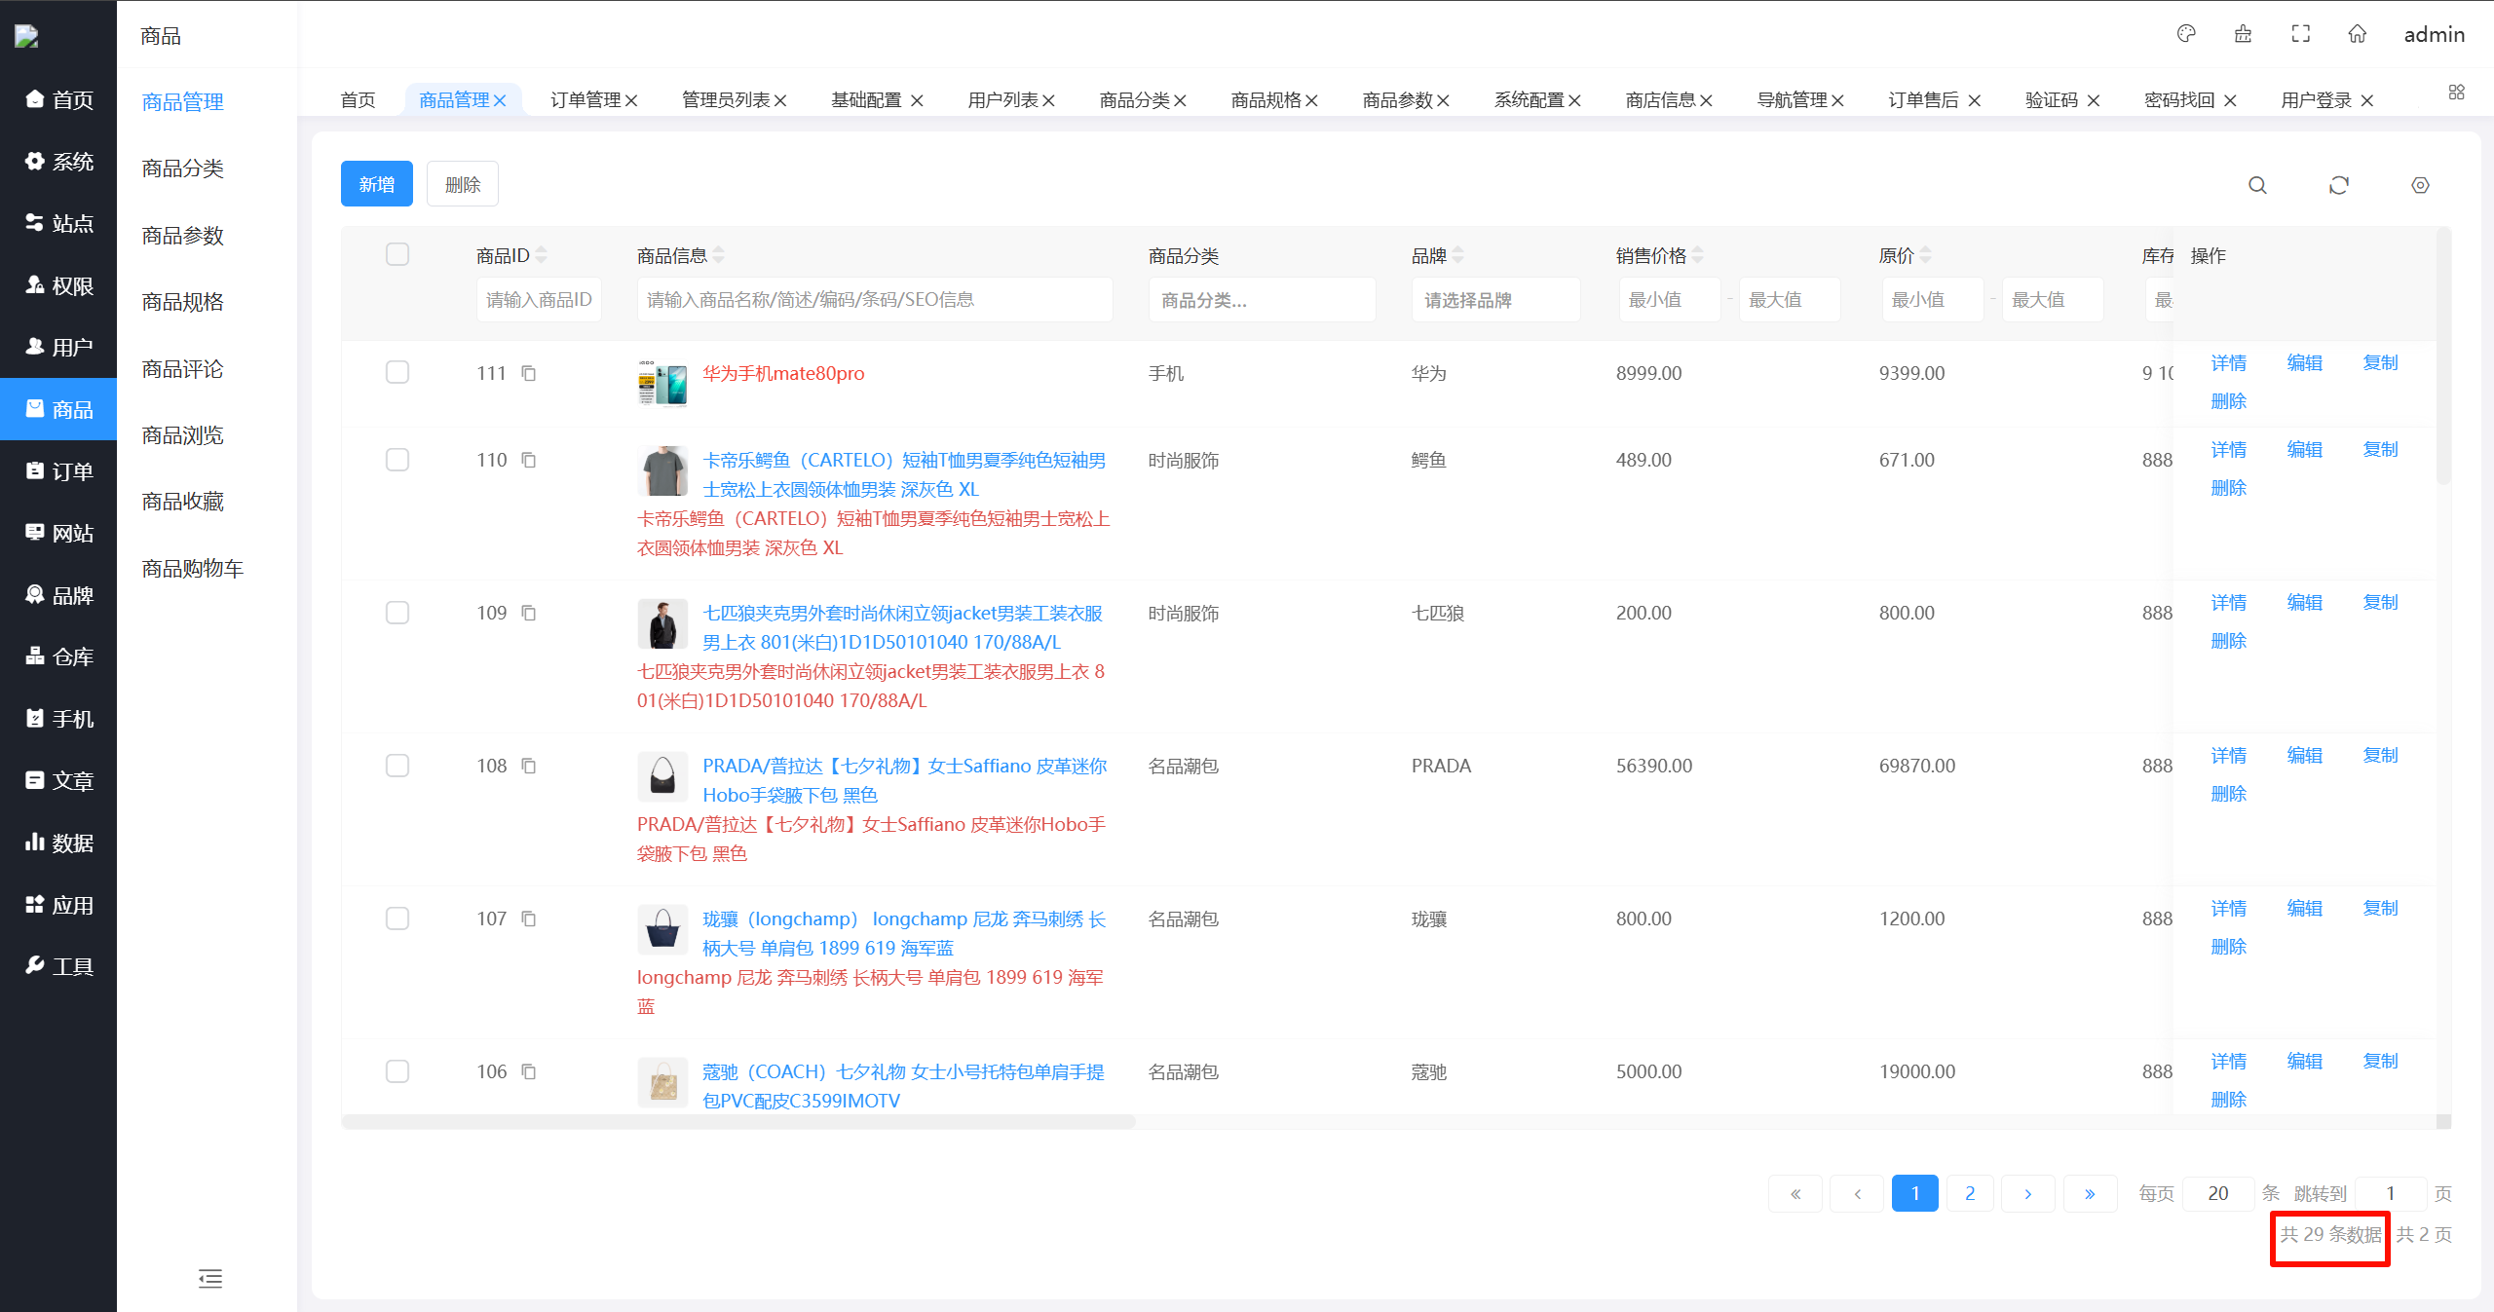
Task: Open 详情 for product 111
Action: [2229, 363]
